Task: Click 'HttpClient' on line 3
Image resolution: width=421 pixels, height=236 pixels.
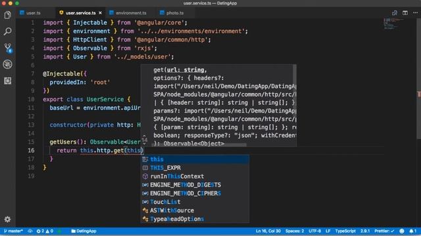Action: click(x=90, y=39)
